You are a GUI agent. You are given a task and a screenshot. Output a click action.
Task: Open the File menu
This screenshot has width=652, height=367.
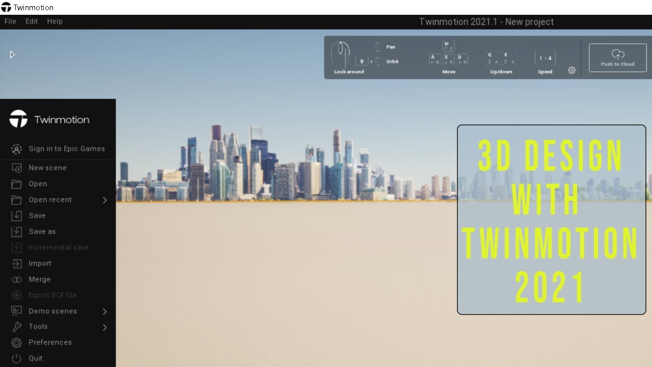[10, 21]
